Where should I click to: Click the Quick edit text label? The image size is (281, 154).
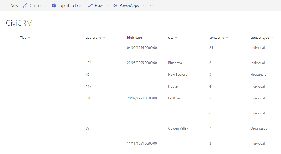point(38,5)
